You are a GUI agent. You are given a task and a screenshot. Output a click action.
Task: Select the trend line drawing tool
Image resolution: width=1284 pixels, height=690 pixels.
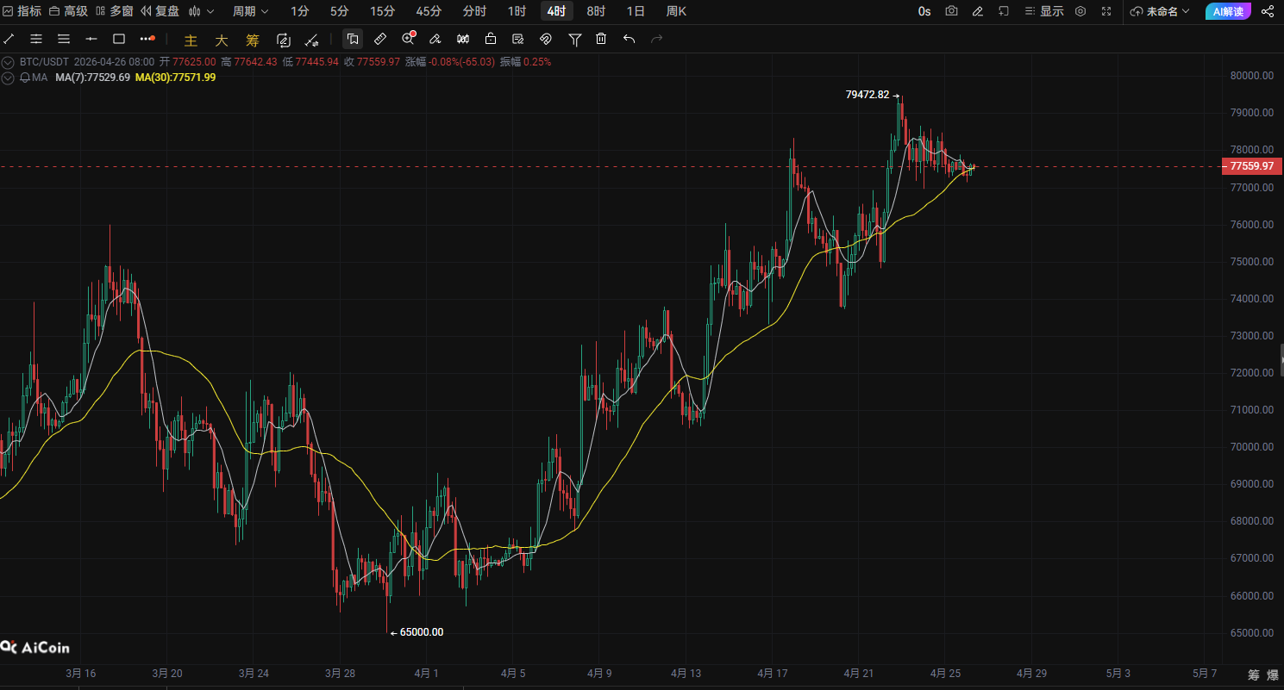click(x=9, y=39)
